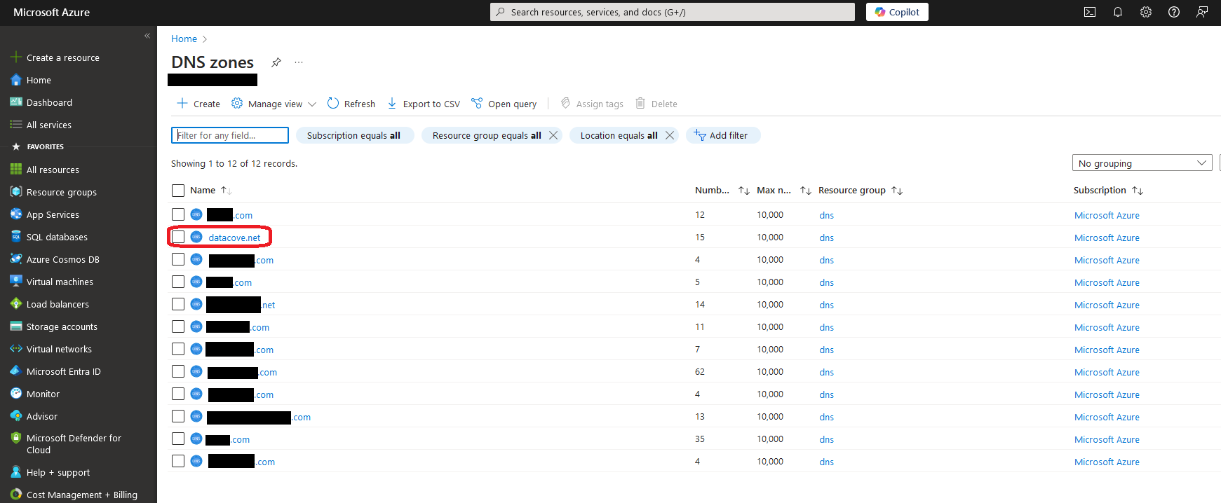Open the datacove.net DNS zone
Screen dimensions: 1221x503
coord(234,237)
